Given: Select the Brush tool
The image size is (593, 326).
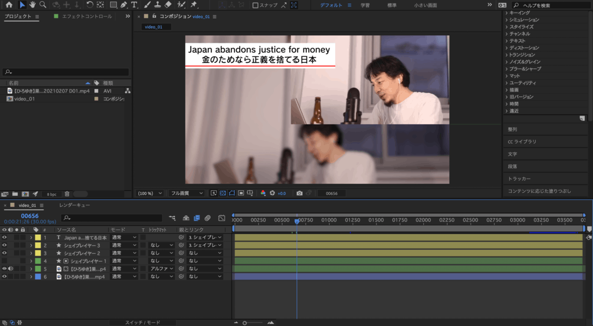Looking at the screenshot, I should (148, 5).
